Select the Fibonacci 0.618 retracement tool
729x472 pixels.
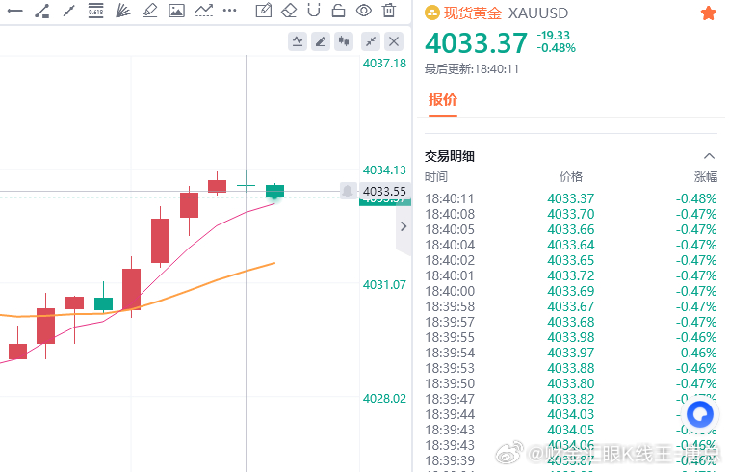coord(95,11)
